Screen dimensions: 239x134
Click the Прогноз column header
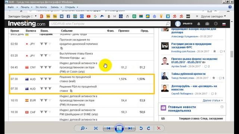124,31
